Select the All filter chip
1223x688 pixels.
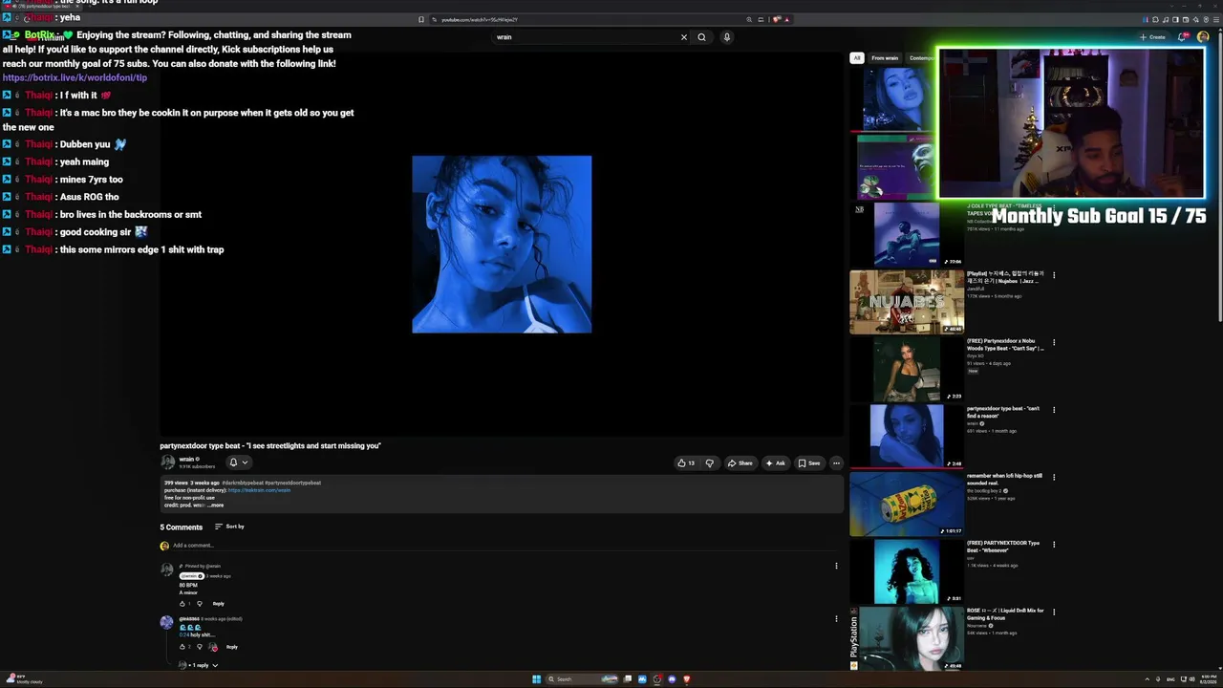857,58
